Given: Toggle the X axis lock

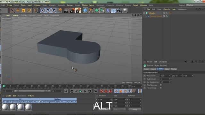Looking at the screenshot, I should tap(42, 10).
